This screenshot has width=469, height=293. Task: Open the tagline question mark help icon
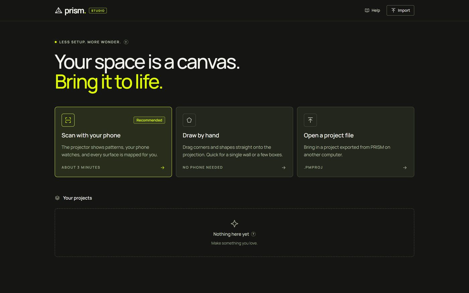(126, 42)
